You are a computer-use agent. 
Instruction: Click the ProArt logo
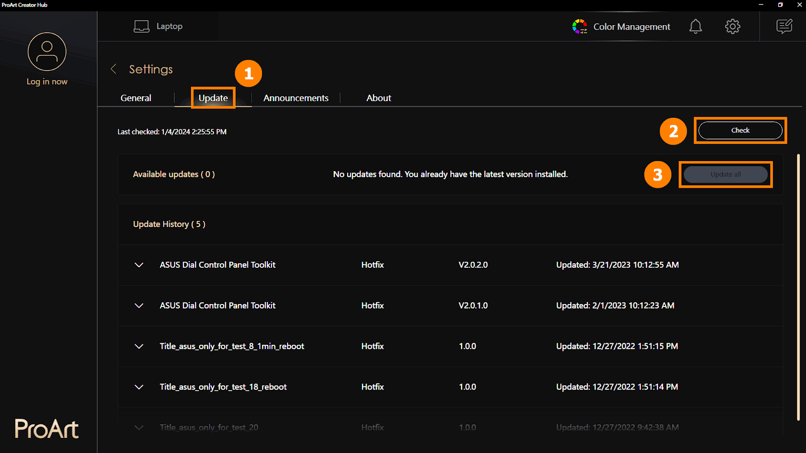click(46, 429)
